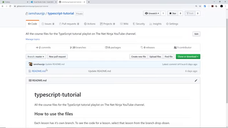Open the Projects tab
The width and height of the screenshot is (228, 128).
tap(108, 24)
